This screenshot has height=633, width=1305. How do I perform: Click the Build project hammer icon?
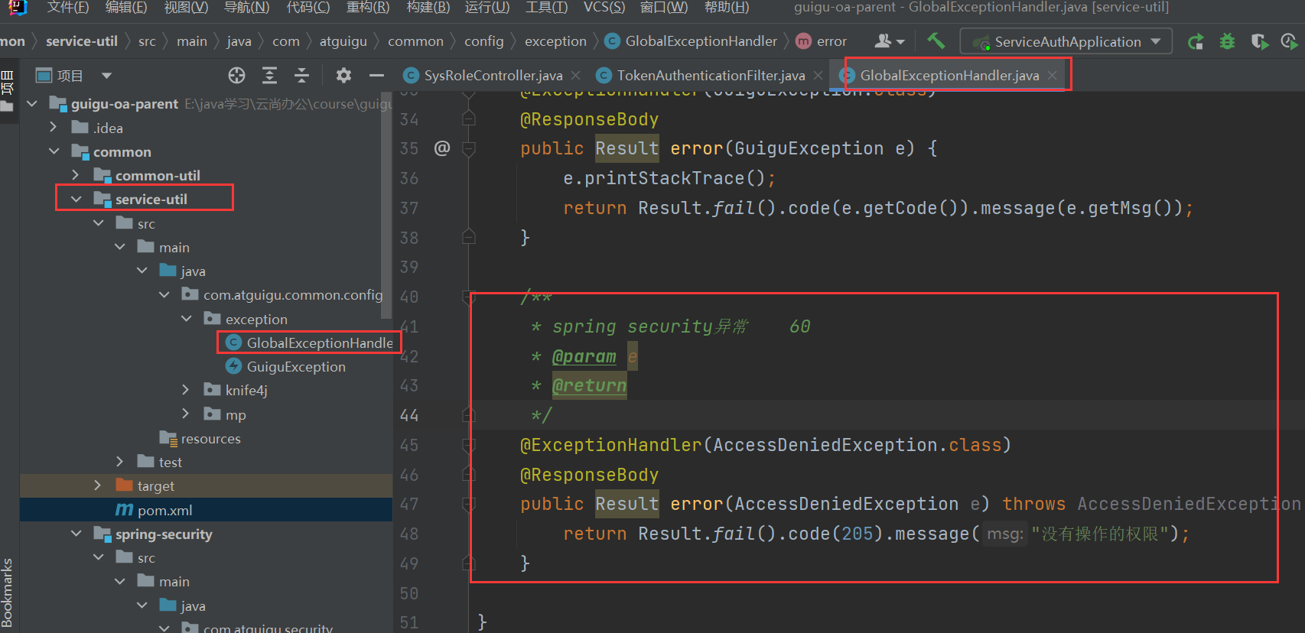(x=936, y=41)
